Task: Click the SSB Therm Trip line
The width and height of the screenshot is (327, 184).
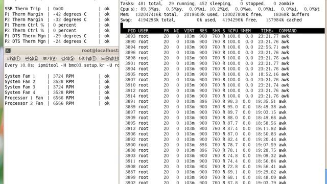Action: click(x=57, y=9)
